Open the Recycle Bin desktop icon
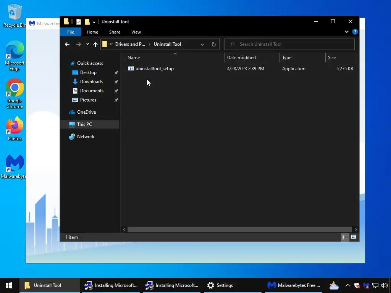391x293 pixels. [14, 15]
